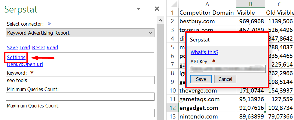The image size is (294, 120).
Task: Click the What's this? link in the dialog
Action: [204, 52]
